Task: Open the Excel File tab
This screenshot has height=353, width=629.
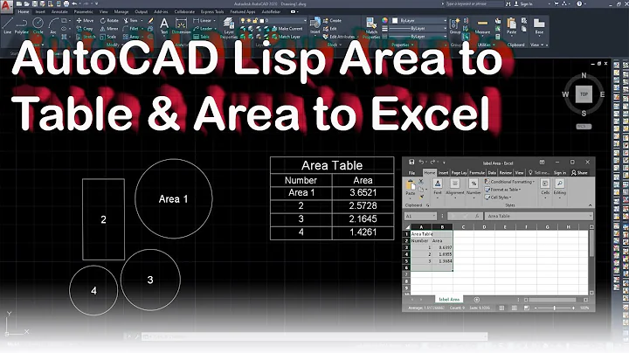Action: tap(411, 173)
